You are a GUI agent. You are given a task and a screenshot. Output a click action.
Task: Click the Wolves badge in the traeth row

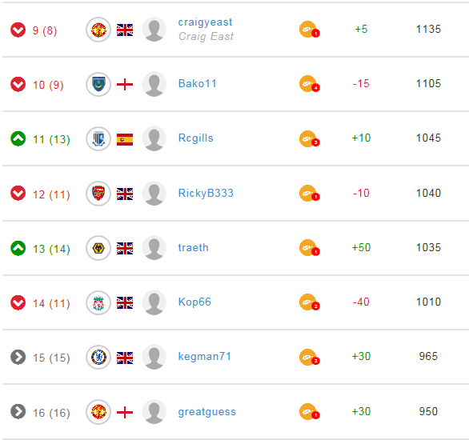[98, 248]
